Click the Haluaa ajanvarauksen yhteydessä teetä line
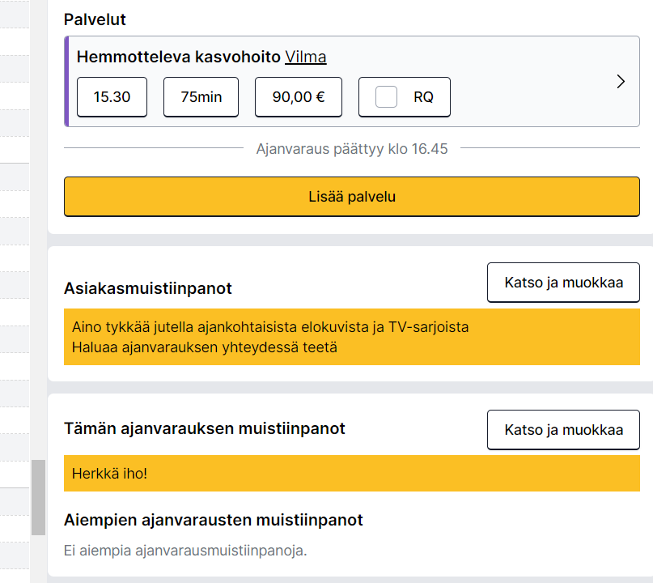This screenshot has width=653, height=583. click(x=205, y=347)
